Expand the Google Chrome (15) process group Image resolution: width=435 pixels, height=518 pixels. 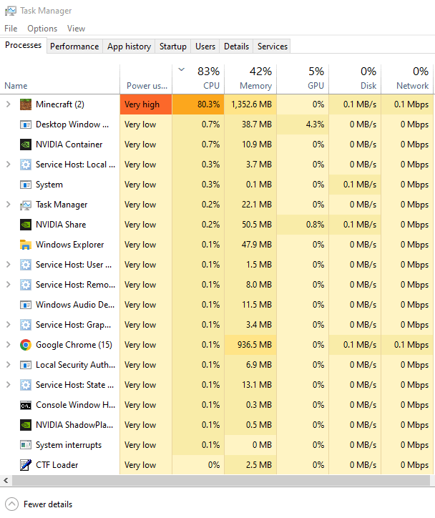coord(9,345)
